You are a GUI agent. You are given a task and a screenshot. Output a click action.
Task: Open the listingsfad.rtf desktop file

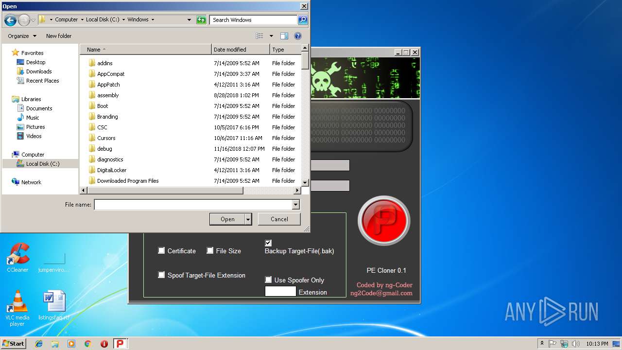pyautogui.click(x=54, y=306)
